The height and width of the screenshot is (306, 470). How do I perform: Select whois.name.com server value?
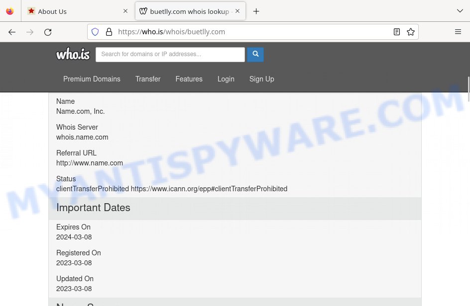(82, 137)
